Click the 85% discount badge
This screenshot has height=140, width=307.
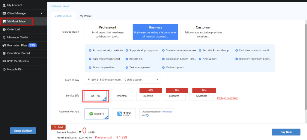tap(151, 91)
